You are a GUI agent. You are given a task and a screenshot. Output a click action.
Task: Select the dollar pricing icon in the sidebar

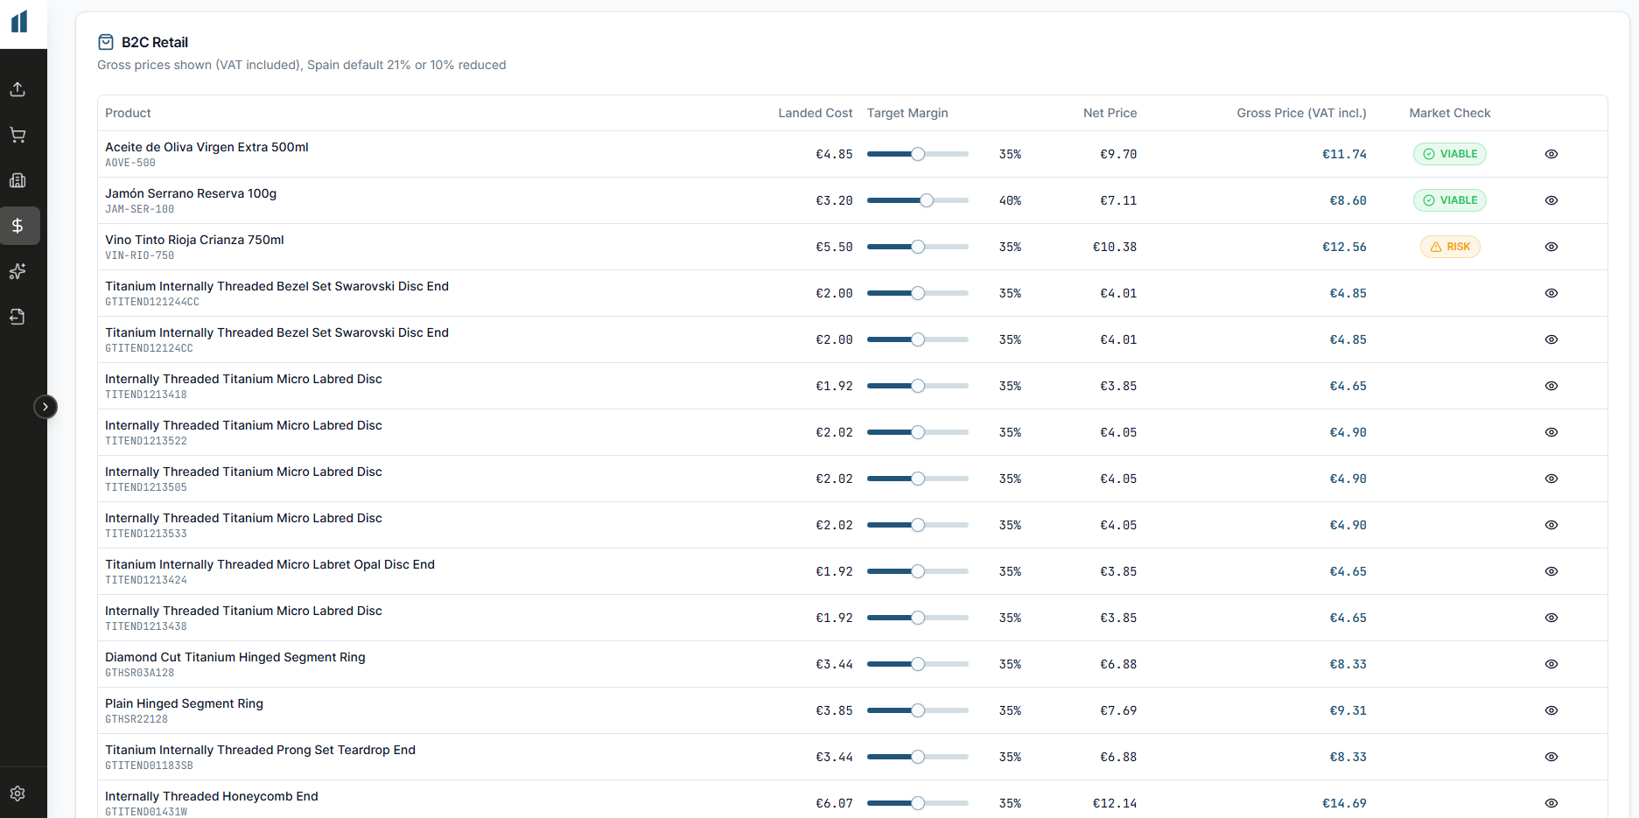coord(19,226)
